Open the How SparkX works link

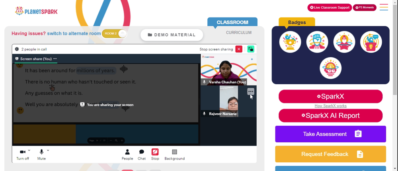coord(330,106)
